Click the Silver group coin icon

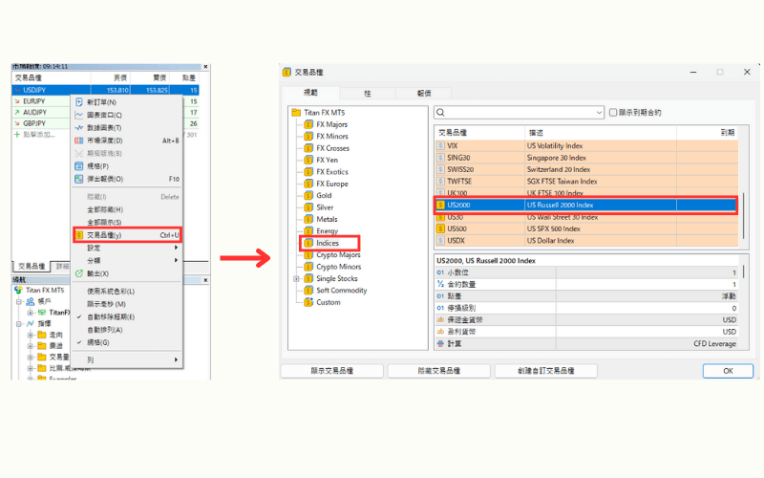click(x=308, y=207)
